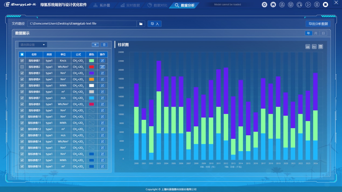Switch chart to line graph view
Viewport: 342px width, 192px height.
click(x=314, y=47)
